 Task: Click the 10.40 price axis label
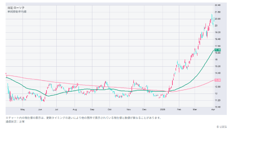218,107
